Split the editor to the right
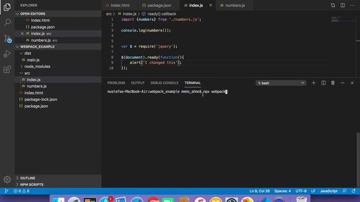Image resolution: width=360 pixels, height=202 pixels. 343,5
